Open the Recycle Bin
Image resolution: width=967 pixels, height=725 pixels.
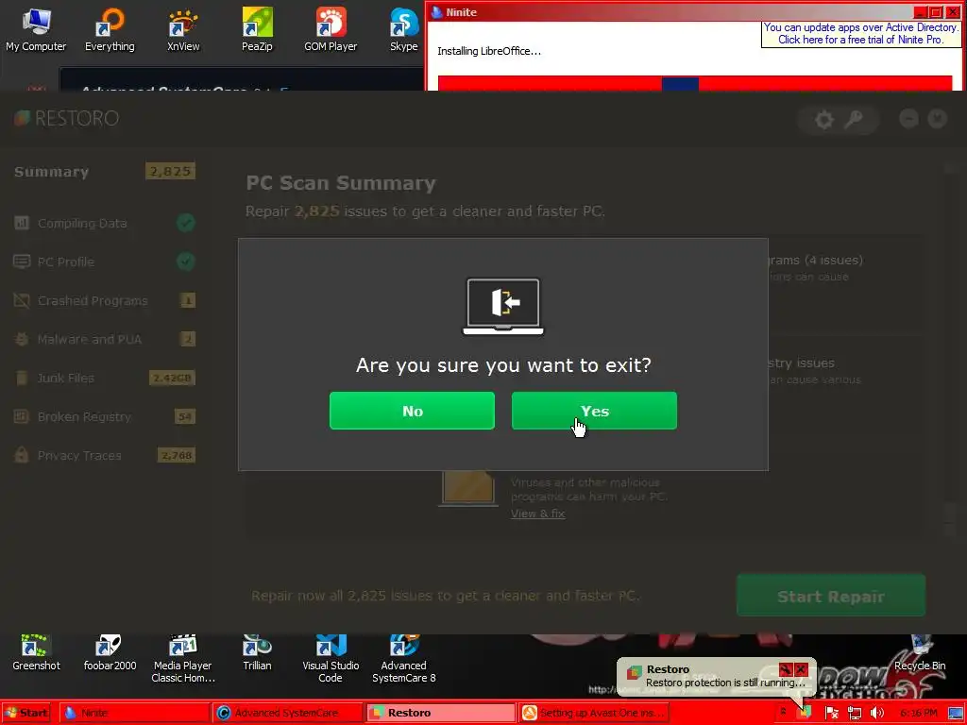[x=920, y=653]
